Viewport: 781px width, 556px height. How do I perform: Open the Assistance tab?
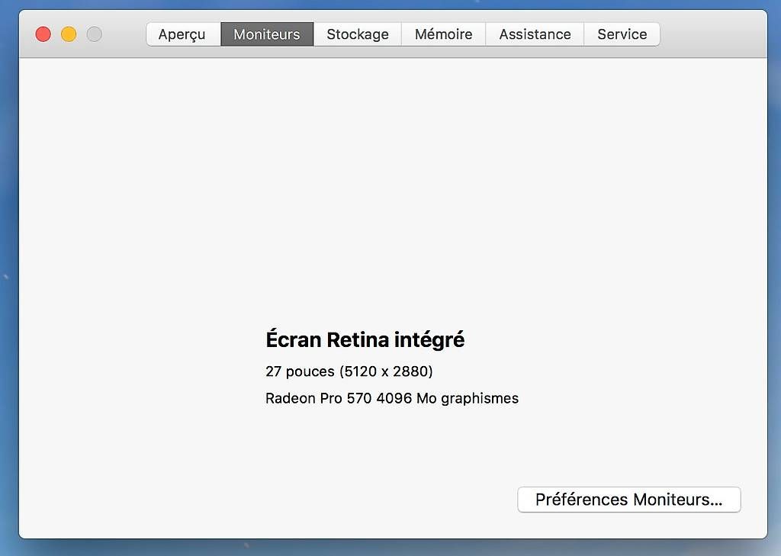pos(535,34)
